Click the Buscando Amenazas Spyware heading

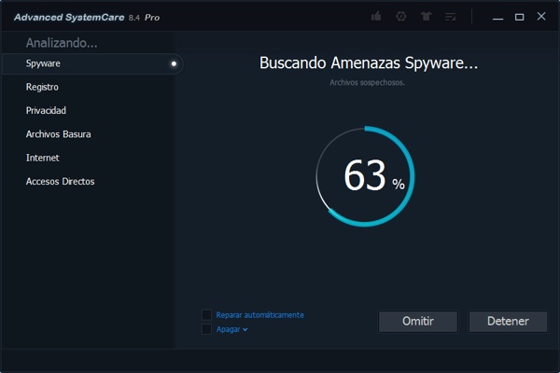tap(369, 63)
